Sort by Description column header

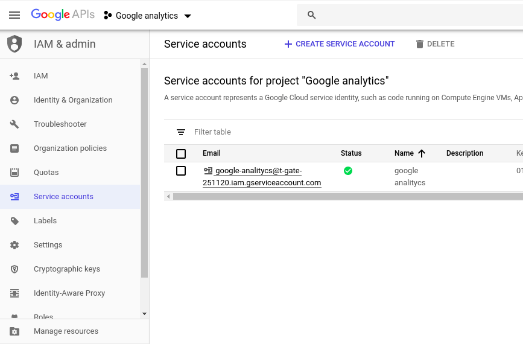click(464, 153)
